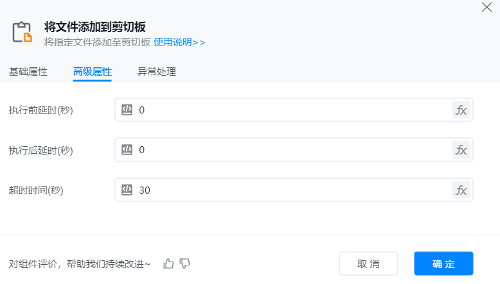Toggle the input mode icon for 执行前延时
Viewport: 500px width, 284px height.
coord(127,110)
